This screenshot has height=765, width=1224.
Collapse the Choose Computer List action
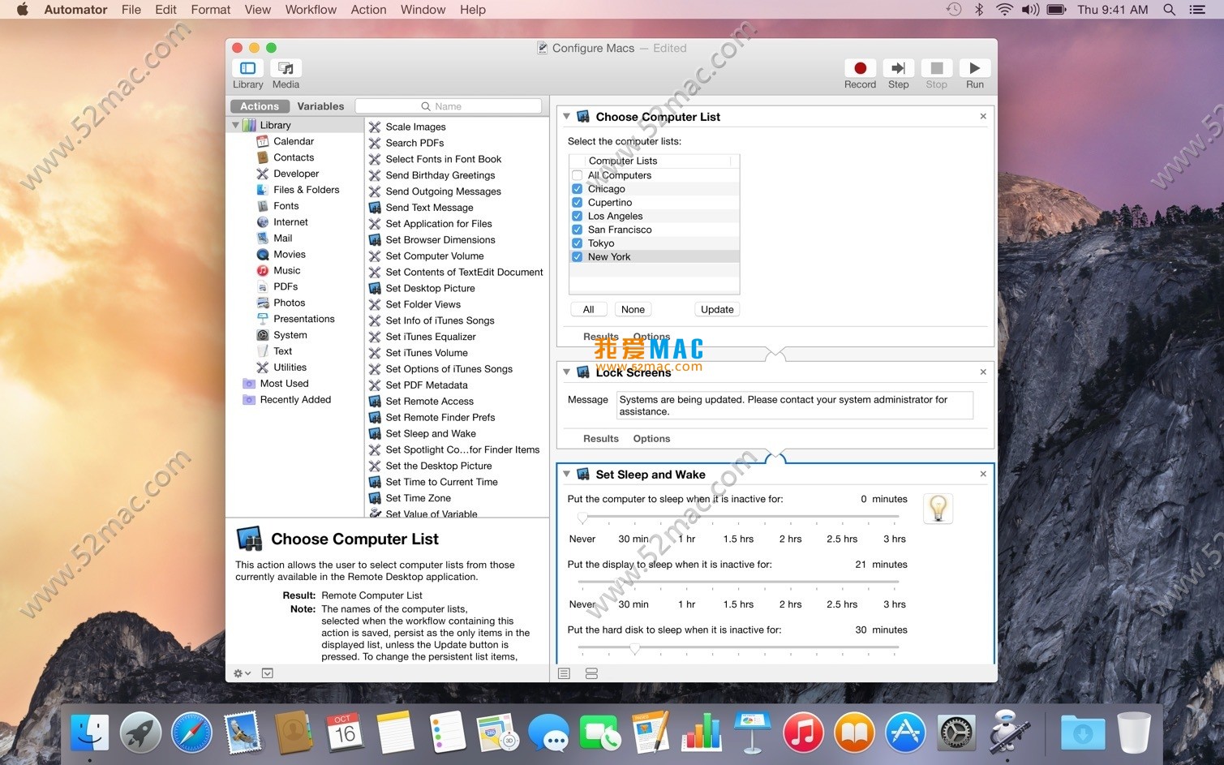[567, 117]
